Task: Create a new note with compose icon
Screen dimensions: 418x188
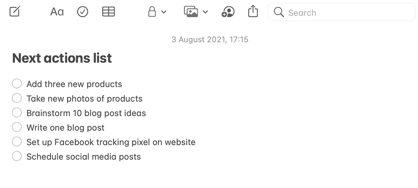Action: point(15,12)
